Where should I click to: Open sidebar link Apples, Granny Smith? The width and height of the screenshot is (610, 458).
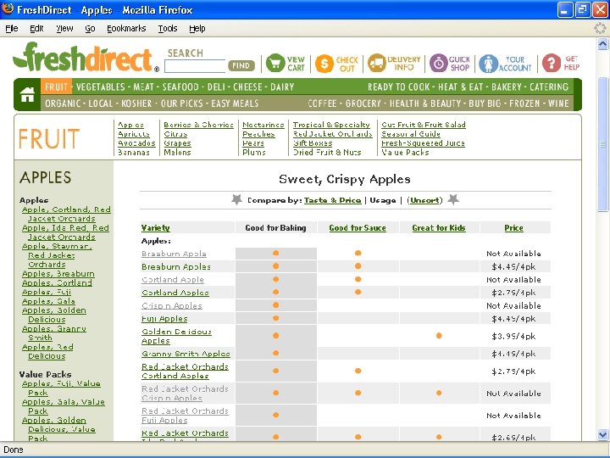point(53,333)
